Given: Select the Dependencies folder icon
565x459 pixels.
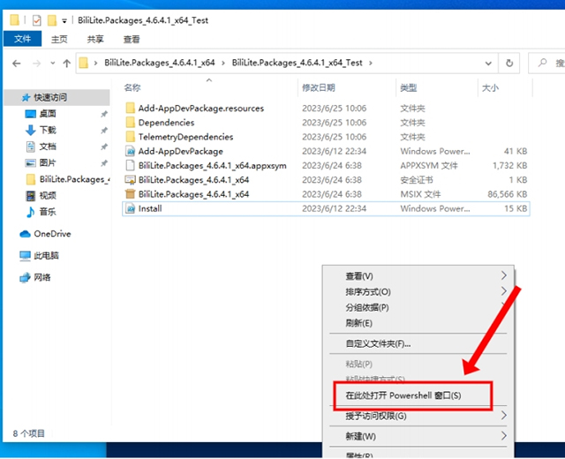Looking at the screenshot, I should click(130, 123).
